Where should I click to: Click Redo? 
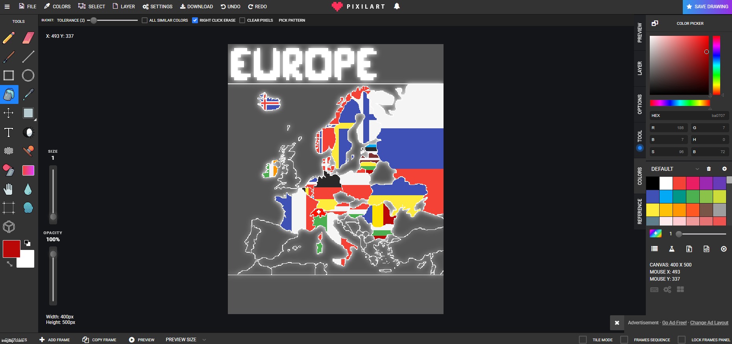257,7
